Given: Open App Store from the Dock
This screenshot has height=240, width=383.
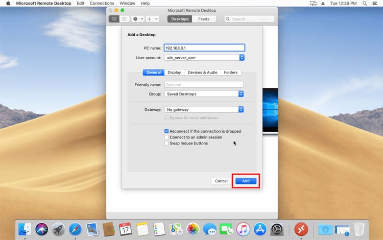Looking at the screenshot, I should [260, 229].
